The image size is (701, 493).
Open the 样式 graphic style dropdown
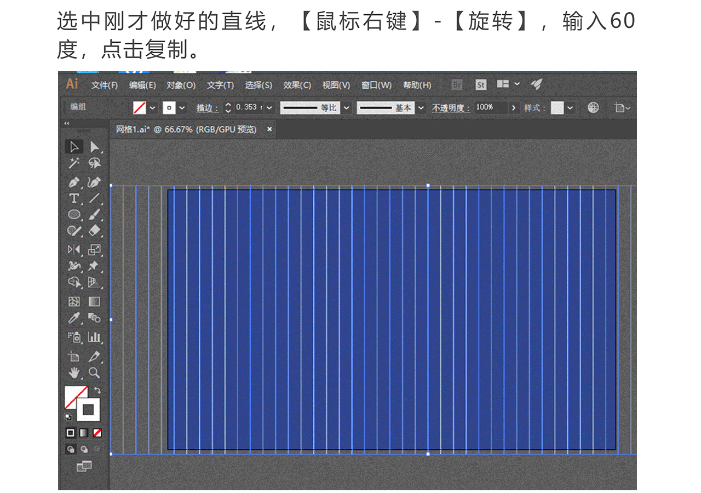[571, 108]
